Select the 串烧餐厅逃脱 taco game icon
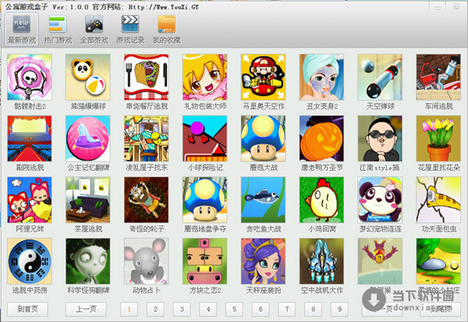This screenshot has height=322, width=468. [147, 77]
